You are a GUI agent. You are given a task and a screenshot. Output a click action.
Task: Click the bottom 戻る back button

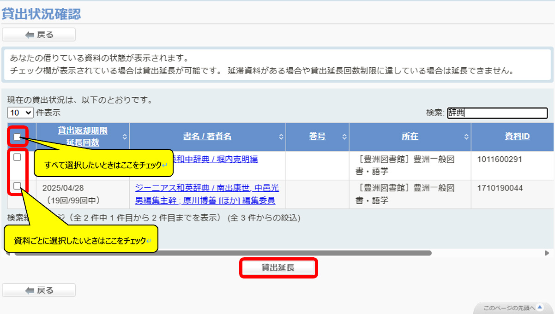click(39, 290)
